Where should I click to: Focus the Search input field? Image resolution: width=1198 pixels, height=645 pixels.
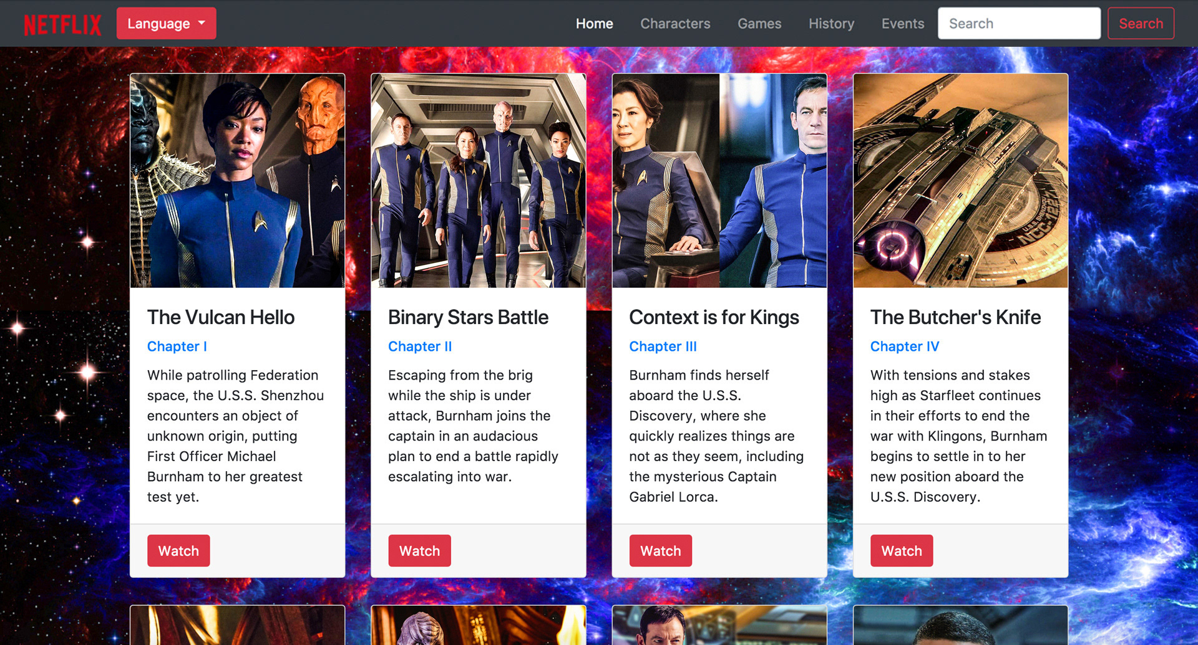click(1019, 24)
